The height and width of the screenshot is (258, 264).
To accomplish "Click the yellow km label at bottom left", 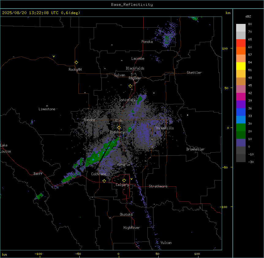I will (x=5, y=254).
